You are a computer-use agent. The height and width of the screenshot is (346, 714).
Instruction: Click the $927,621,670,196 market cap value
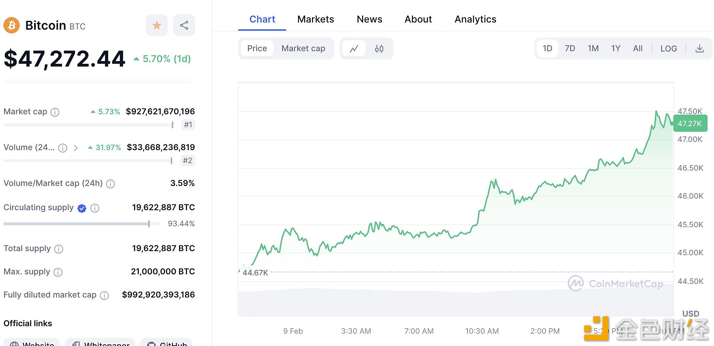(160, 112)
